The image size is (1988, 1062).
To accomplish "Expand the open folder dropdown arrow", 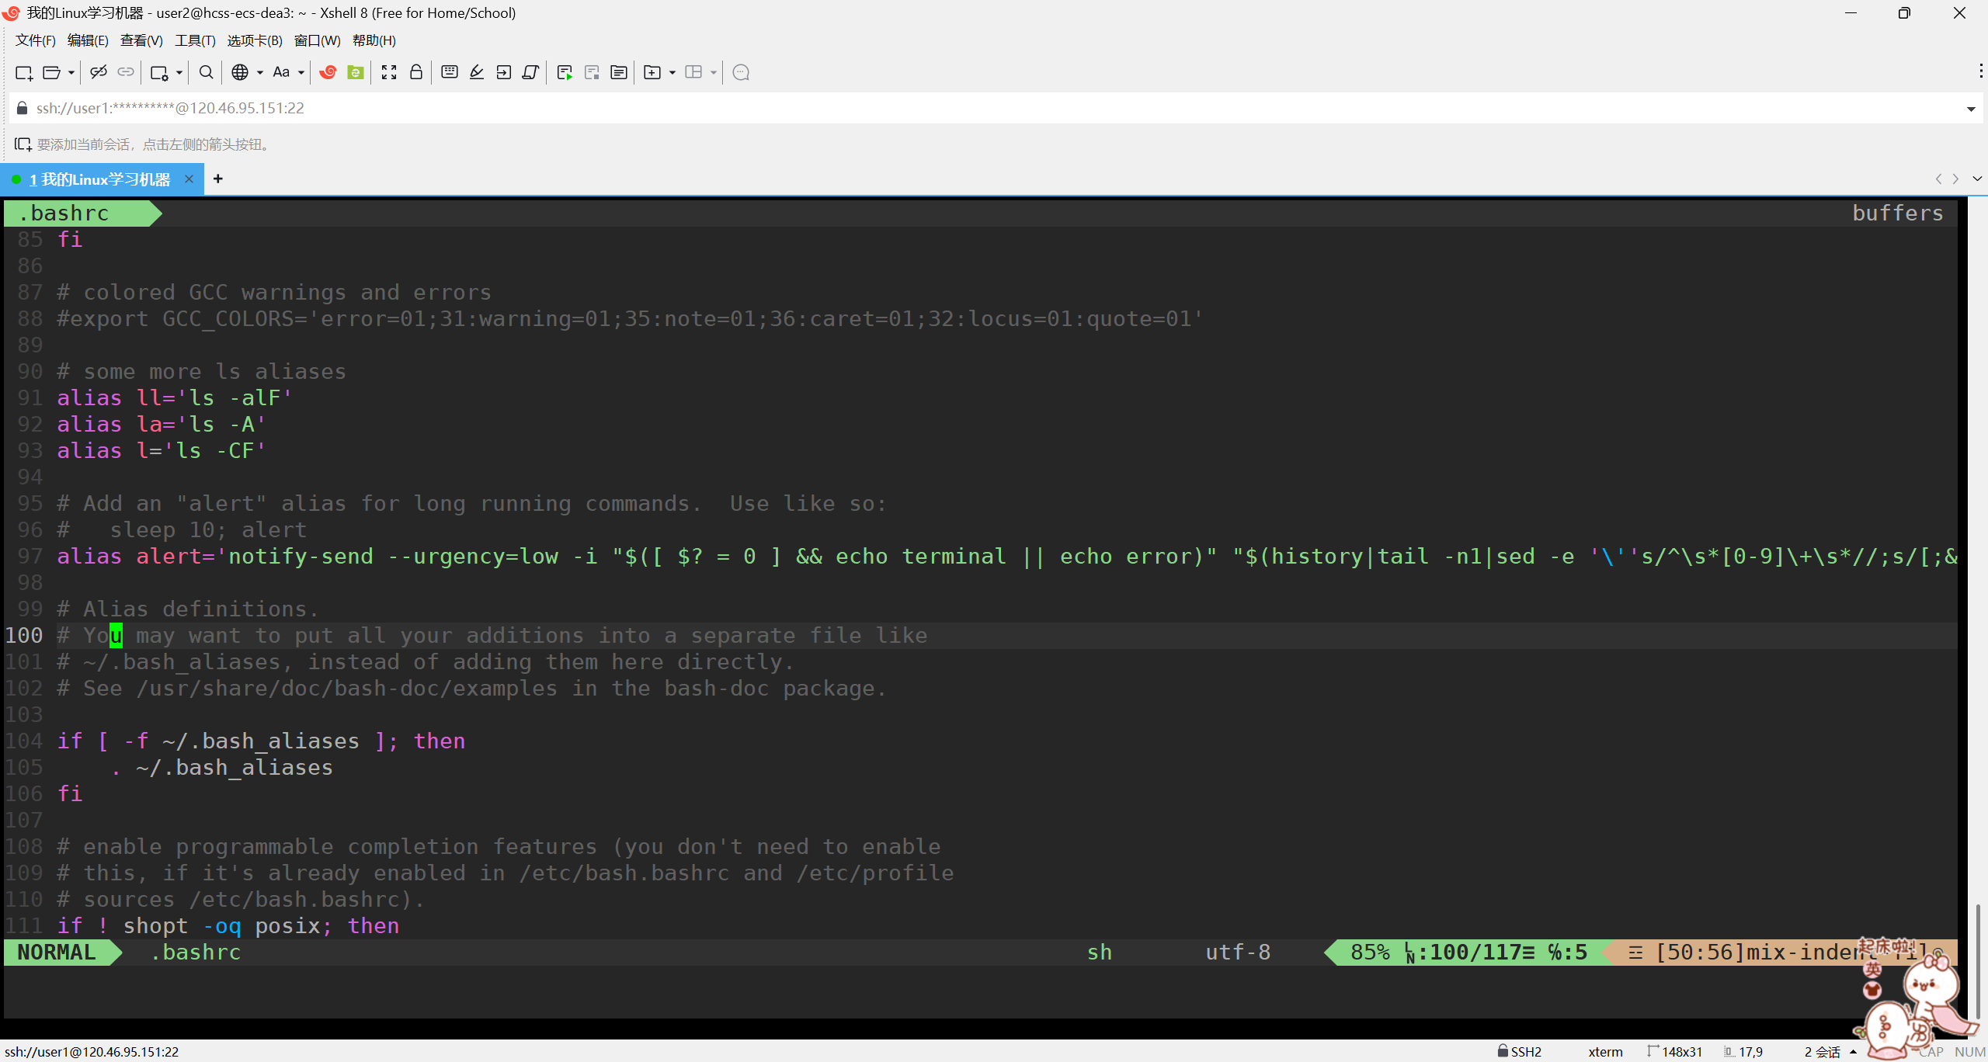I will pos(71,72).
